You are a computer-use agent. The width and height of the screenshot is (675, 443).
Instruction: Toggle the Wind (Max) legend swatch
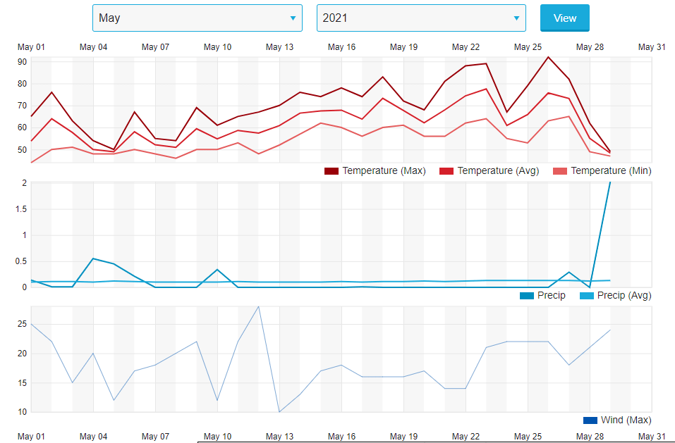[590, 420]
